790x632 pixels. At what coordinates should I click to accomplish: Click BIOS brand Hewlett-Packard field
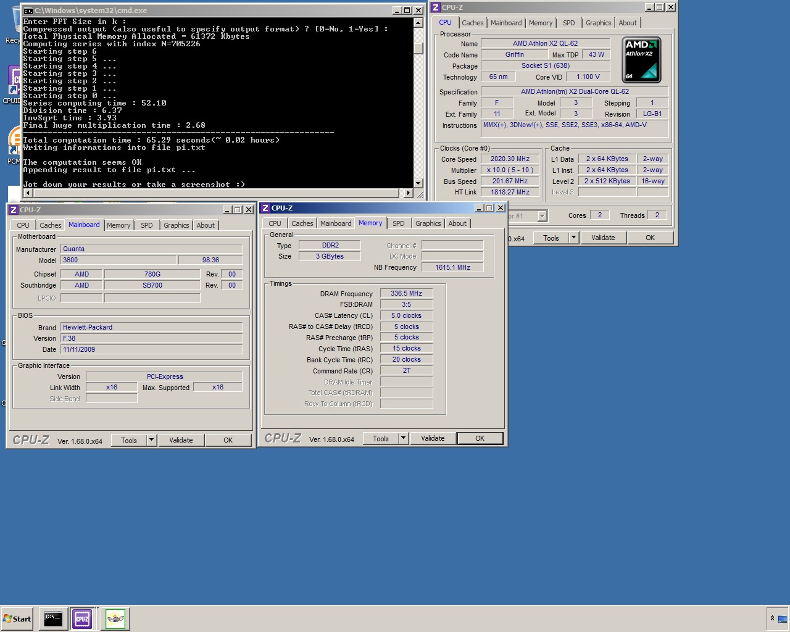click(x=152, y=328)
